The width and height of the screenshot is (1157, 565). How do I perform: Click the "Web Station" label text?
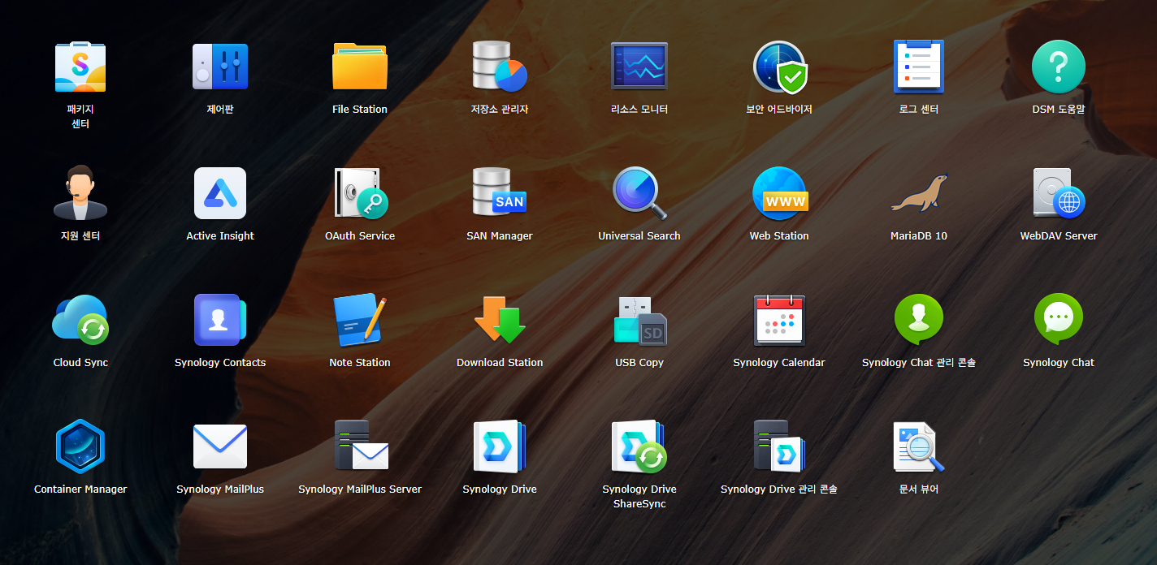779,236
